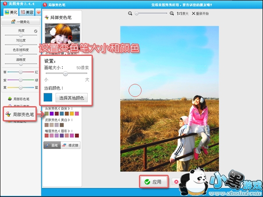263x197 pixels.
Task: Pick the last dark maroon lip swatch
Action: click(77, 135)
